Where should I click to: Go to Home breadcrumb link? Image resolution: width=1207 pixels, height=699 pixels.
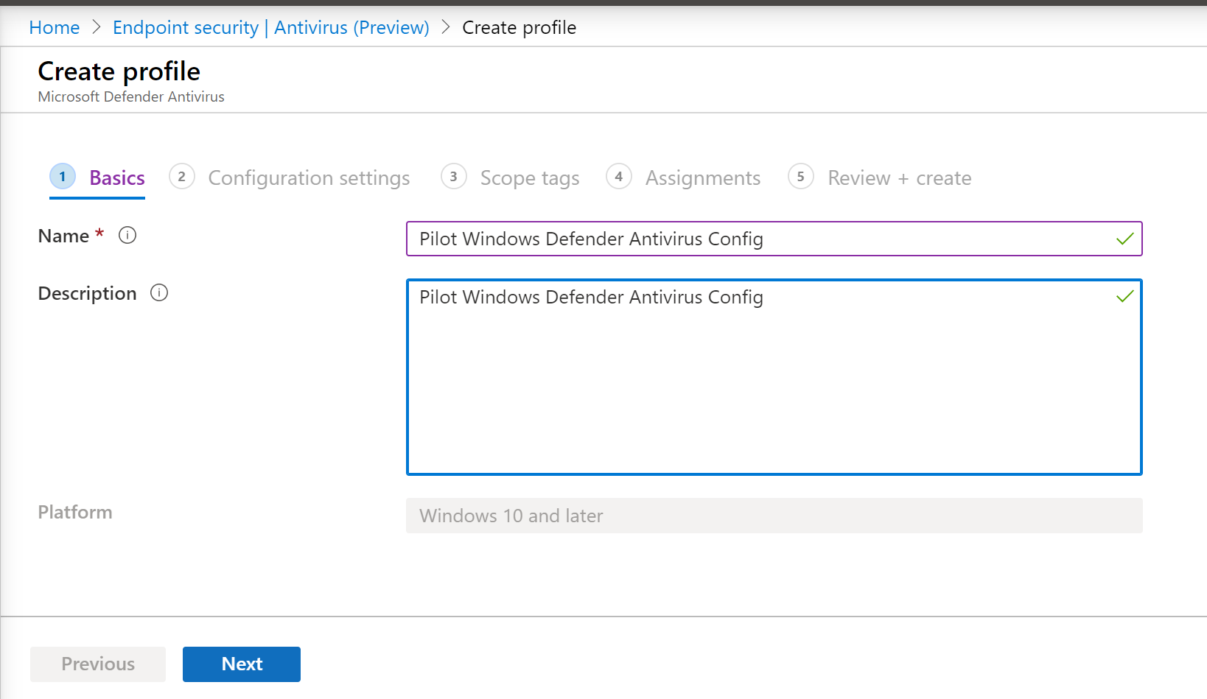55,28
